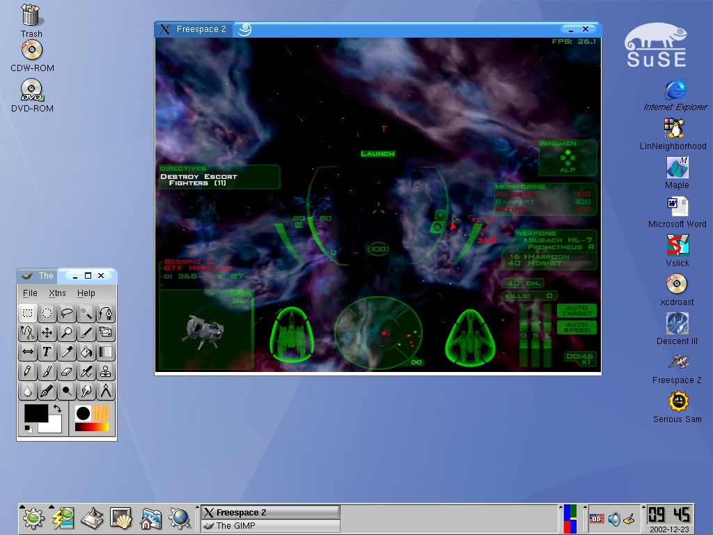This screenshot has width=713, height=535.
Task: Select the Rectangle Select tool in GIMP
Action: click(x=28, y=313)
